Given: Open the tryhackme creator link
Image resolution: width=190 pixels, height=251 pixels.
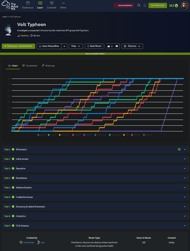Looking at the screenshot, I should point(28,243).
